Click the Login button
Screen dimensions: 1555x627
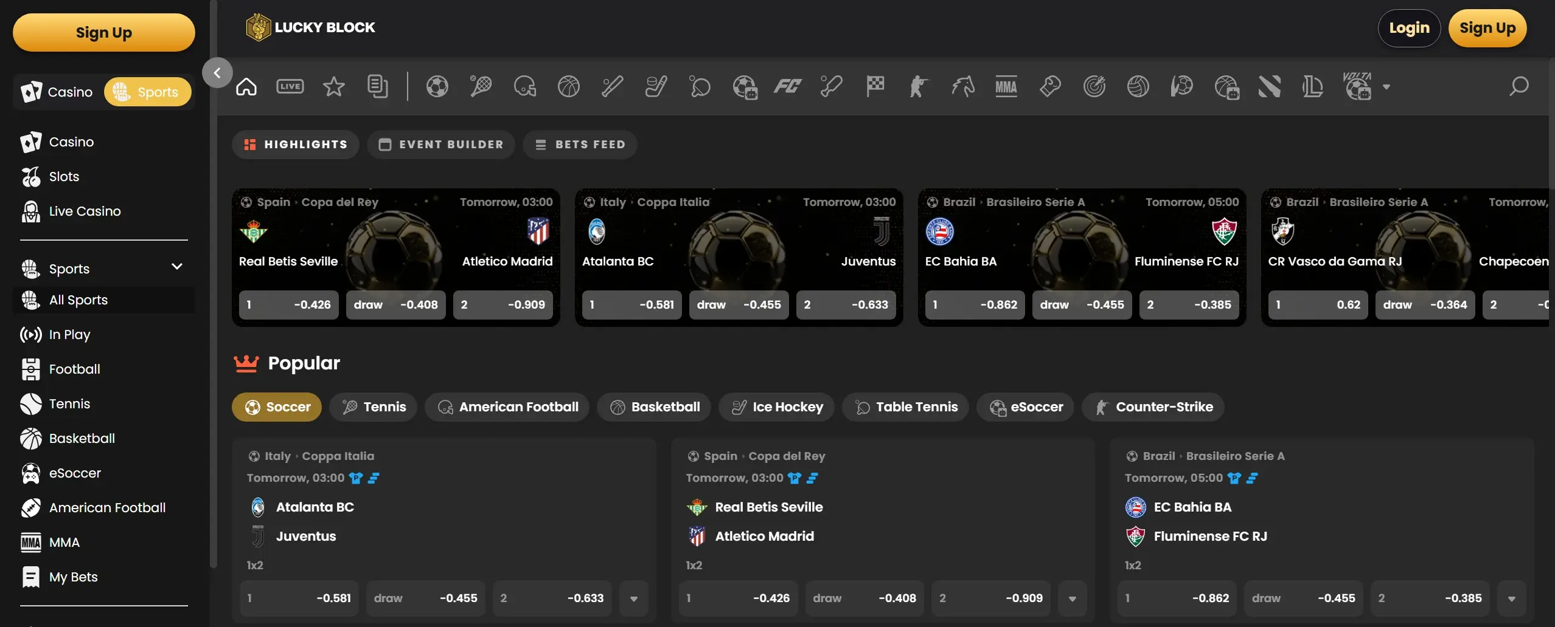click(1410, 28)
